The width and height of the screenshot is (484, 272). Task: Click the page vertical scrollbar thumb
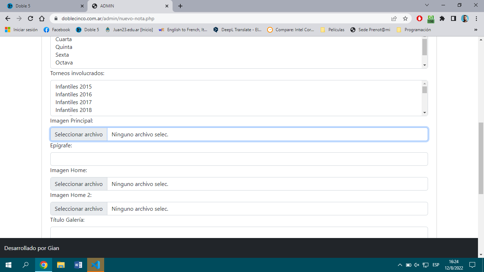(x=481, y=158)
